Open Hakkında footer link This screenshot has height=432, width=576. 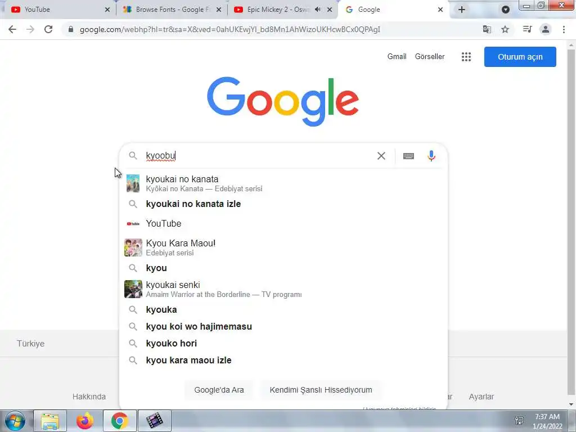[x=89, y=397]
